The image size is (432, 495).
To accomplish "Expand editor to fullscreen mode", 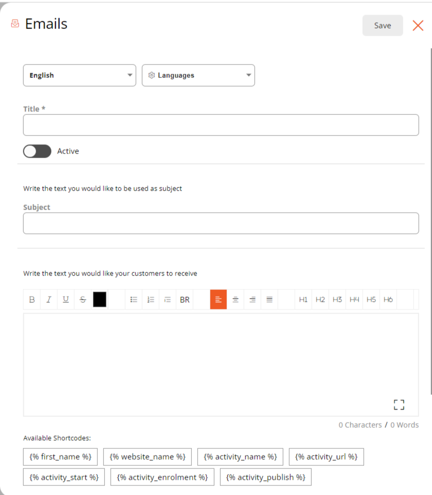I will coord(399,404).
